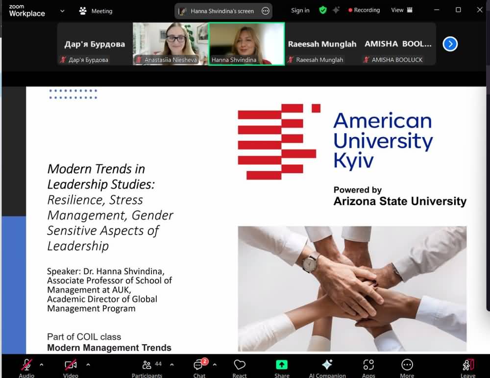The image size is (490, 378).
Task: Expand audio options chevron
Action: coord(41,364)
